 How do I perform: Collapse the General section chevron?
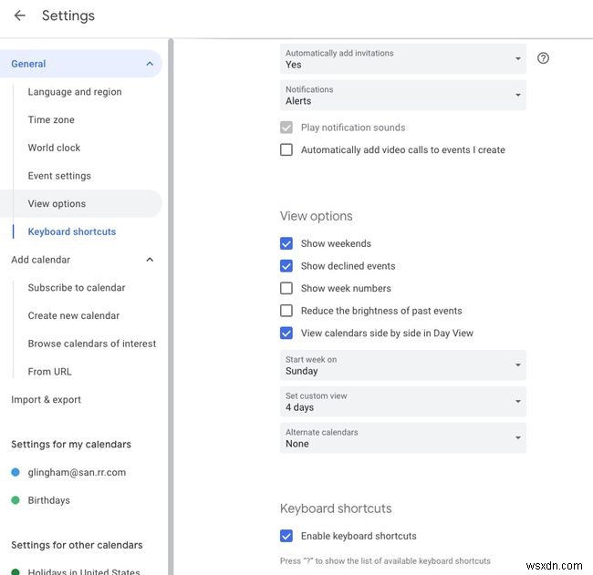[150, 64]
